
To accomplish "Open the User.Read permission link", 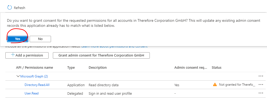I will pyautogui.click(x=32, y=93).
